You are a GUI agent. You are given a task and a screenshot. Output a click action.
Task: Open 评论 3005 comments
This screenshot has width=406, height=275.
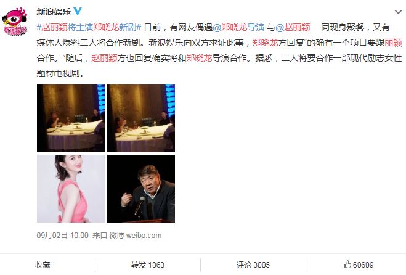pyautogui.click(x=253, y=265)
